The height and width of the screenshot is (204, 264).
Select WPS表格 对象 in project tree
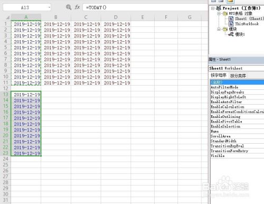241,13
